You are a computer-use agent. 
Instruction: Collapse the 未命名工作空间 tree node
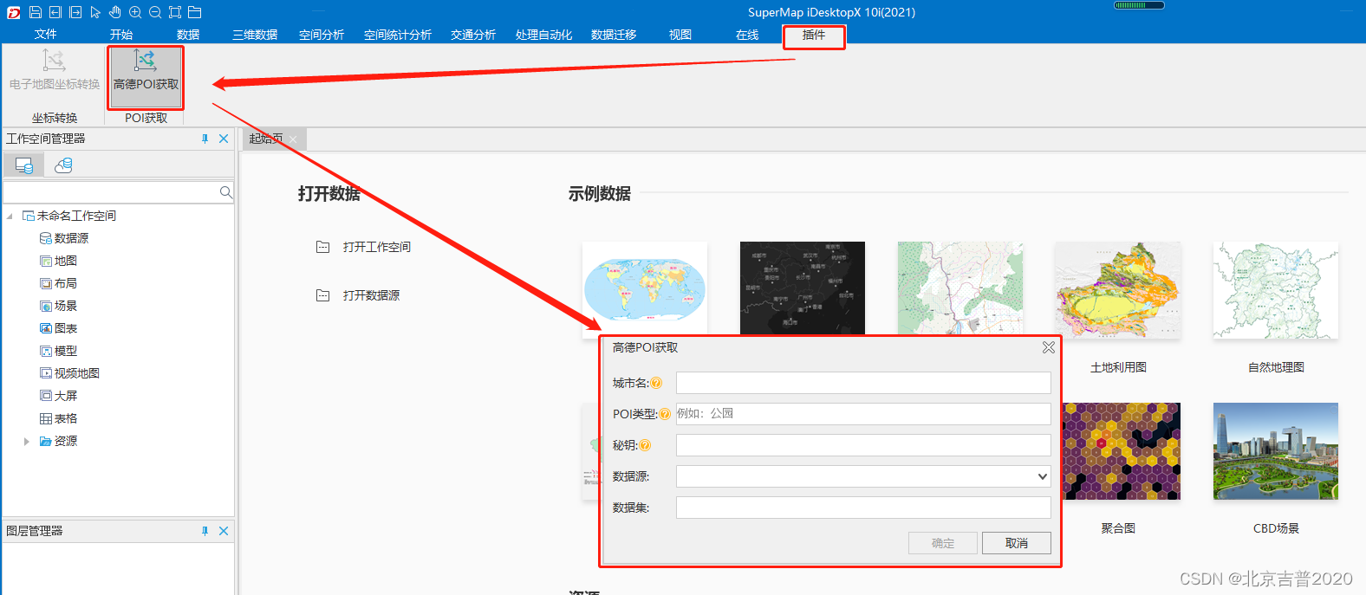tap(10, 216)
